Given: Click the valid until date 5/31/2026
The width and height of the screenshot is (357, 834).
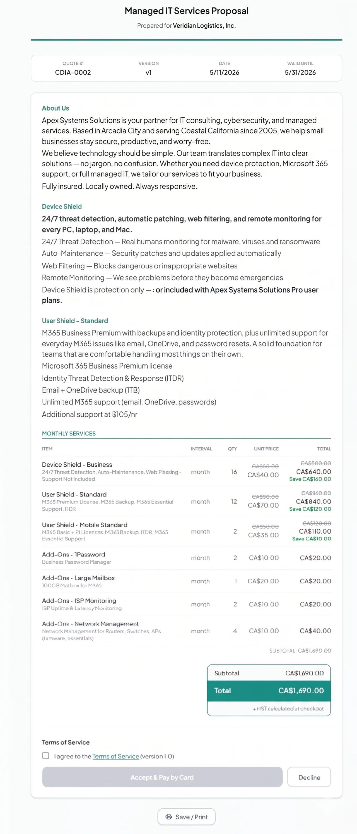Looking at the screenshot, I should point(300,72).
